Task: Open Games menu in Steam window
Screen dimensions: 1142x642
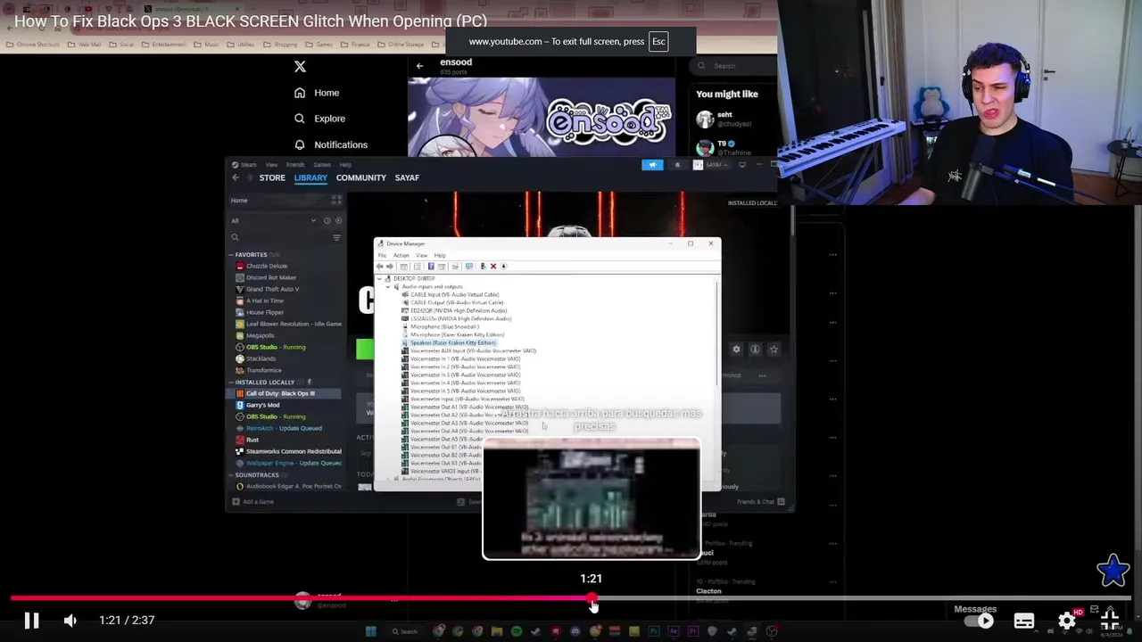Action: coord(322,165)
